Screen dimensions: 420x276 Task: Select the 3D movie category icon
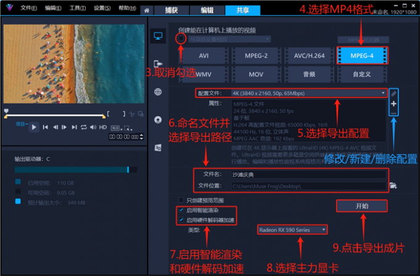click(157, 147)
